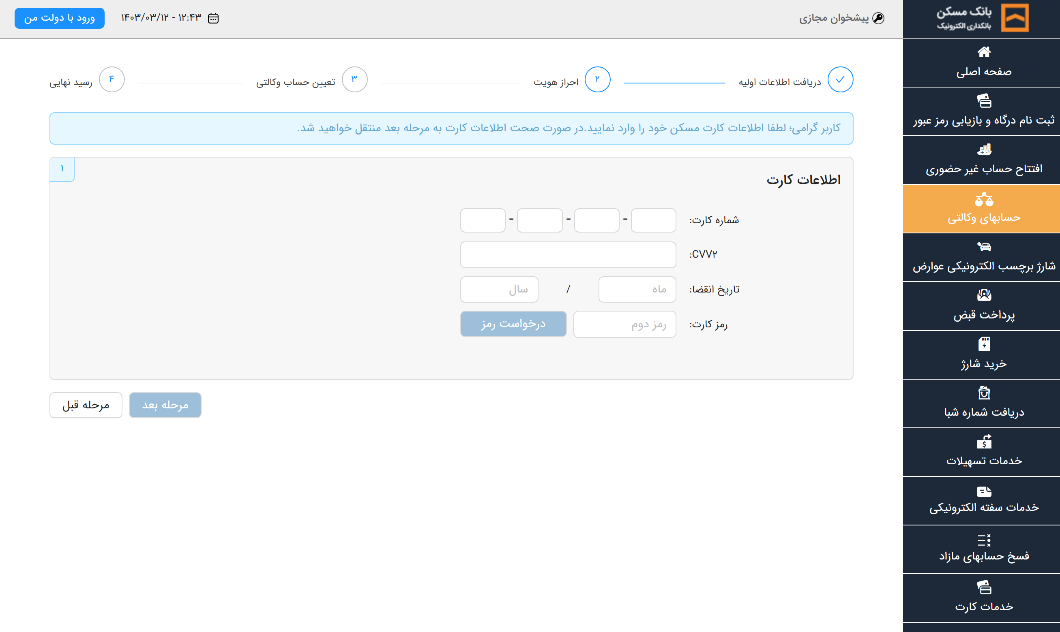Click the portal registration card icon

984,100
